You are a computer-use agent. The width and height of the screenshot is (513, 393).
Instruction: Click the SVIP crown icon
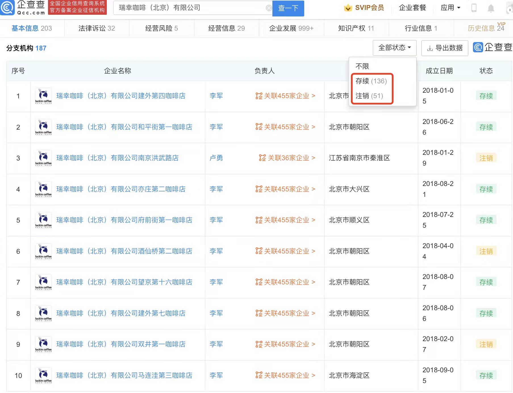tap(348, 8)
